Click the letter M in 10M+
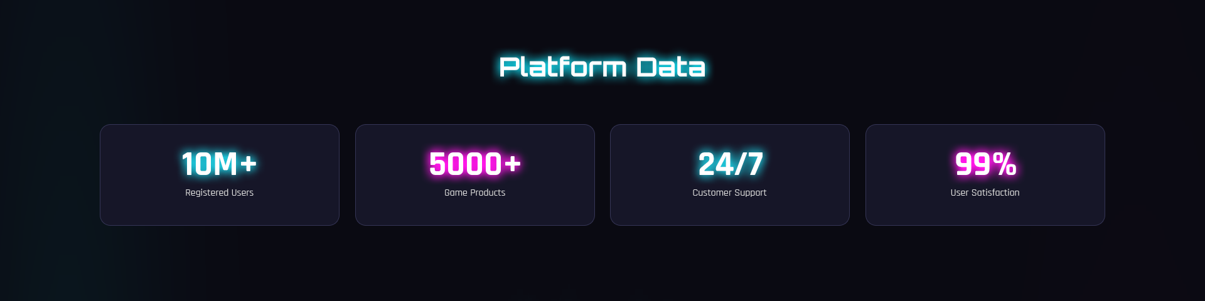The width and height of the screenshot is (1205, 301). (x=225, y=164)
